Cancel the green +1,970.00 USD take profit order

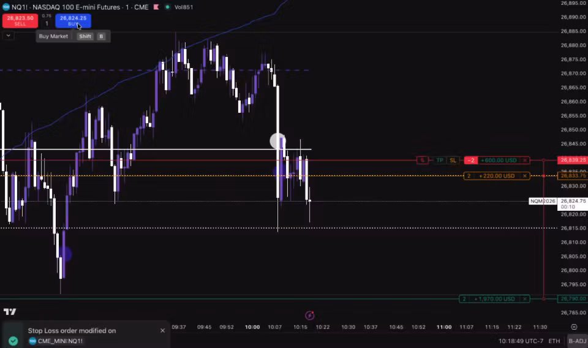tap(525, 299)
